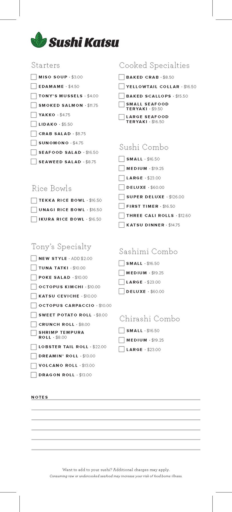Check the Miso Soup checkbox

click(34, 77)
